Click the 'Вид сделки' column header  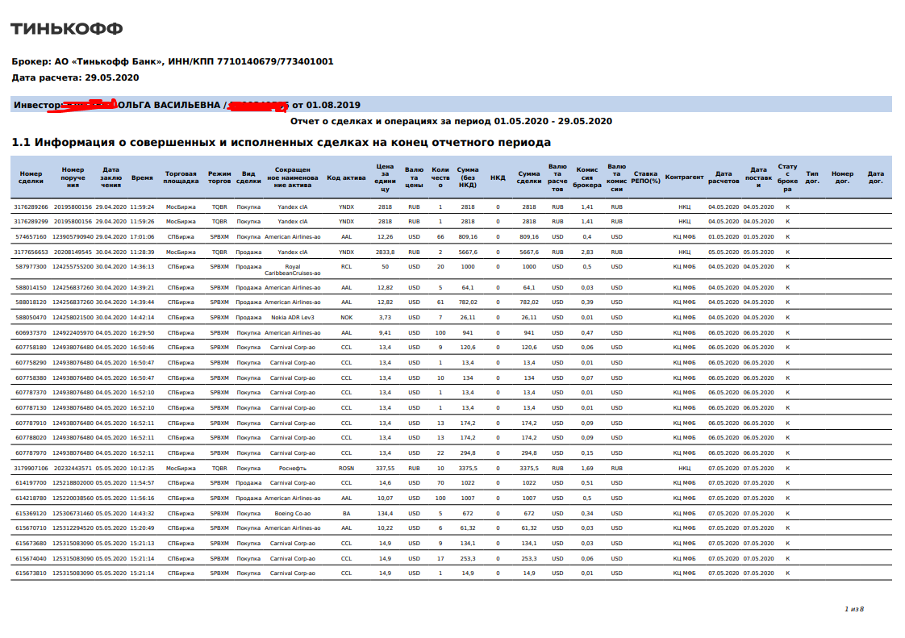point(248,177)
